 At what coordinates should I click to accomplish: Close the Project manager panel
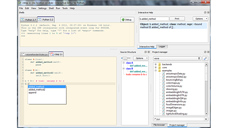coord(208,52)
